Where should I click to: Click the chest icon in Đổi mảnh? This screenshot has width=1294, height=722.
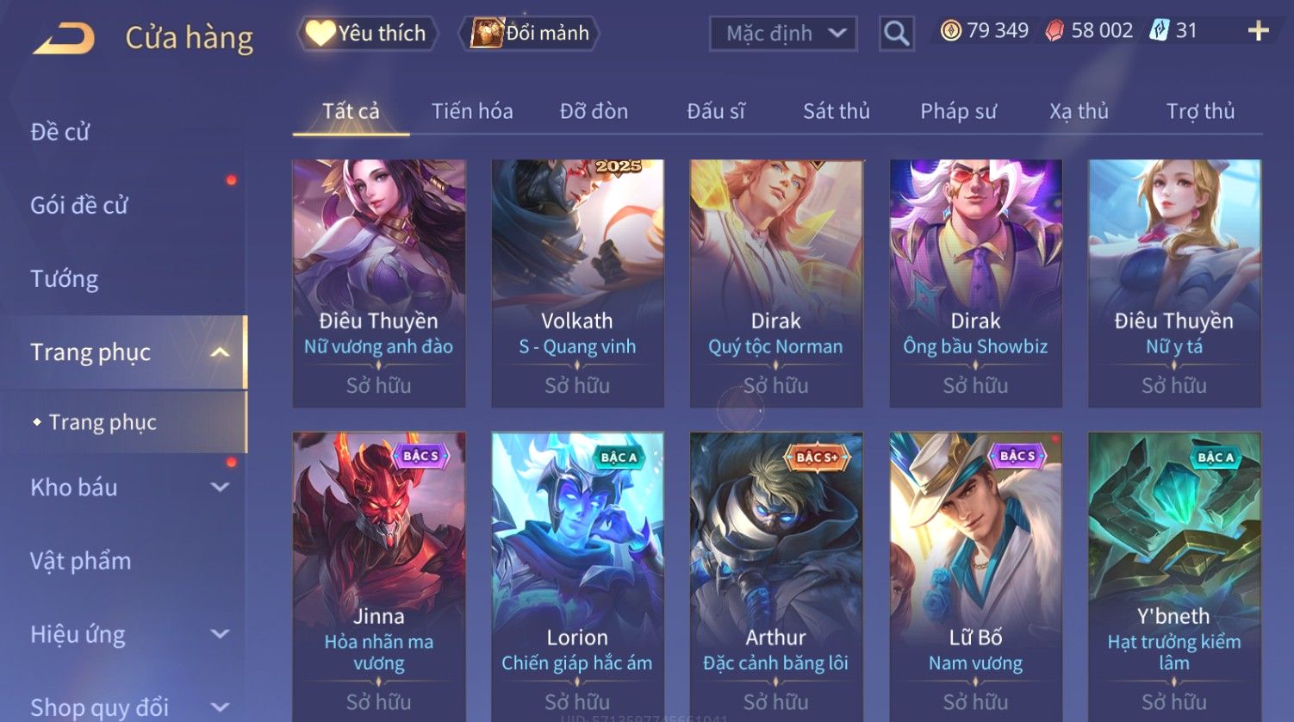click(487, 33)
